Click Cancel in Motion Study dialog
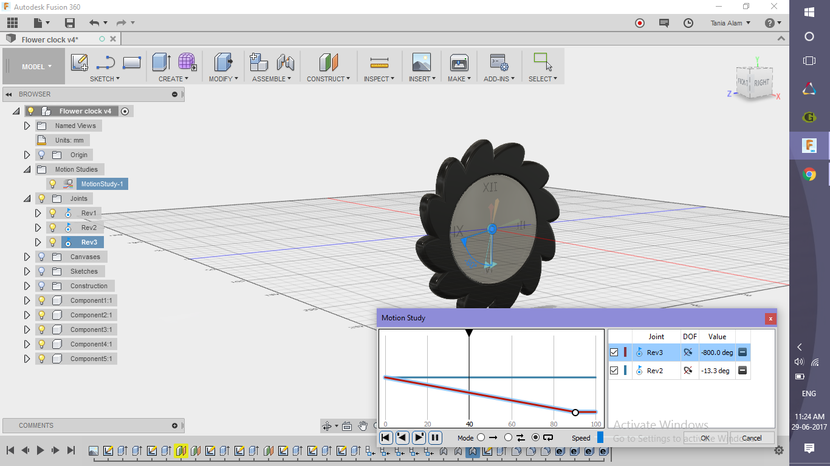The height and width of the screenshot is (466, 830). click(x=752, y=437)
